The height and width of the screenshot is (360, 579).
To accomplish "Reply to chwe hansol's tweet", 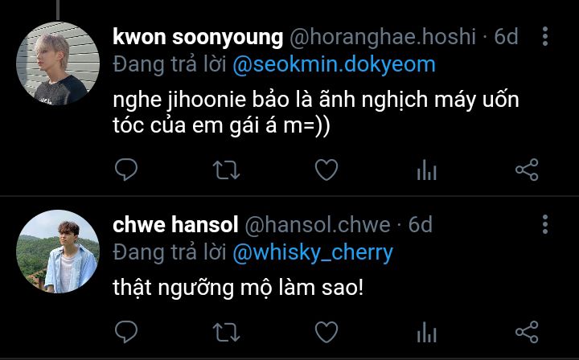I will [x=126, y=332].
